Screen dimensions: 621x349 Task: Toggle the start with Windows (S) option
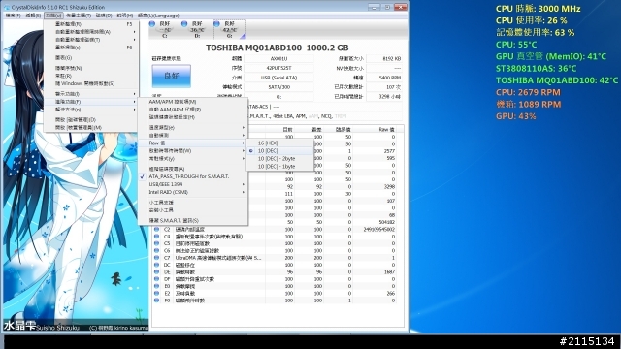(x=91, y=83)
